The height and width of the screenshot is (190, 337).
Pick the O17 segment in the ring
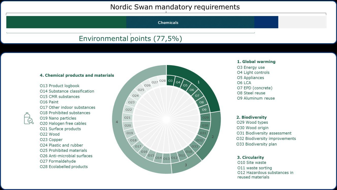coord(138,147)
